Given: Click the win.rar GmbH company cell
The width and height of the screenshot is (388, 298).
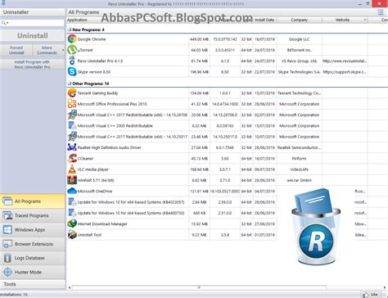Looking at the screenshot, I should 299,180.
